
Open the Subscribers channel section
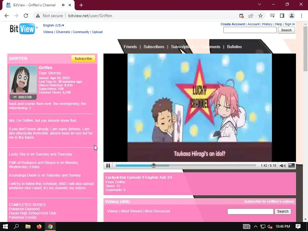pyautogui.click(x=154, y=47)
